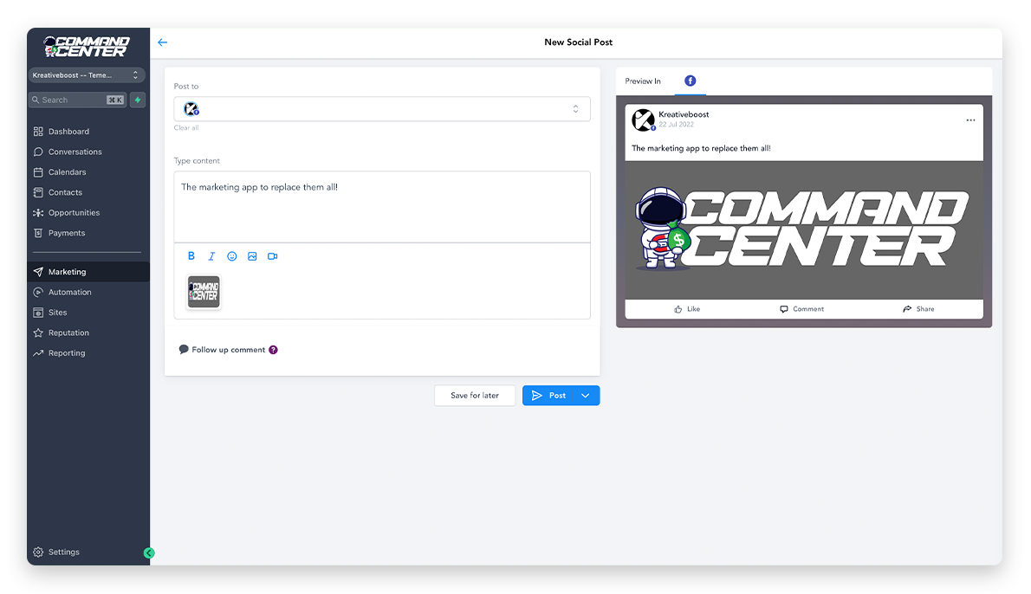1031x594 pixels.
Task: Click the Bold formatting icon
Action: point(191,256)
